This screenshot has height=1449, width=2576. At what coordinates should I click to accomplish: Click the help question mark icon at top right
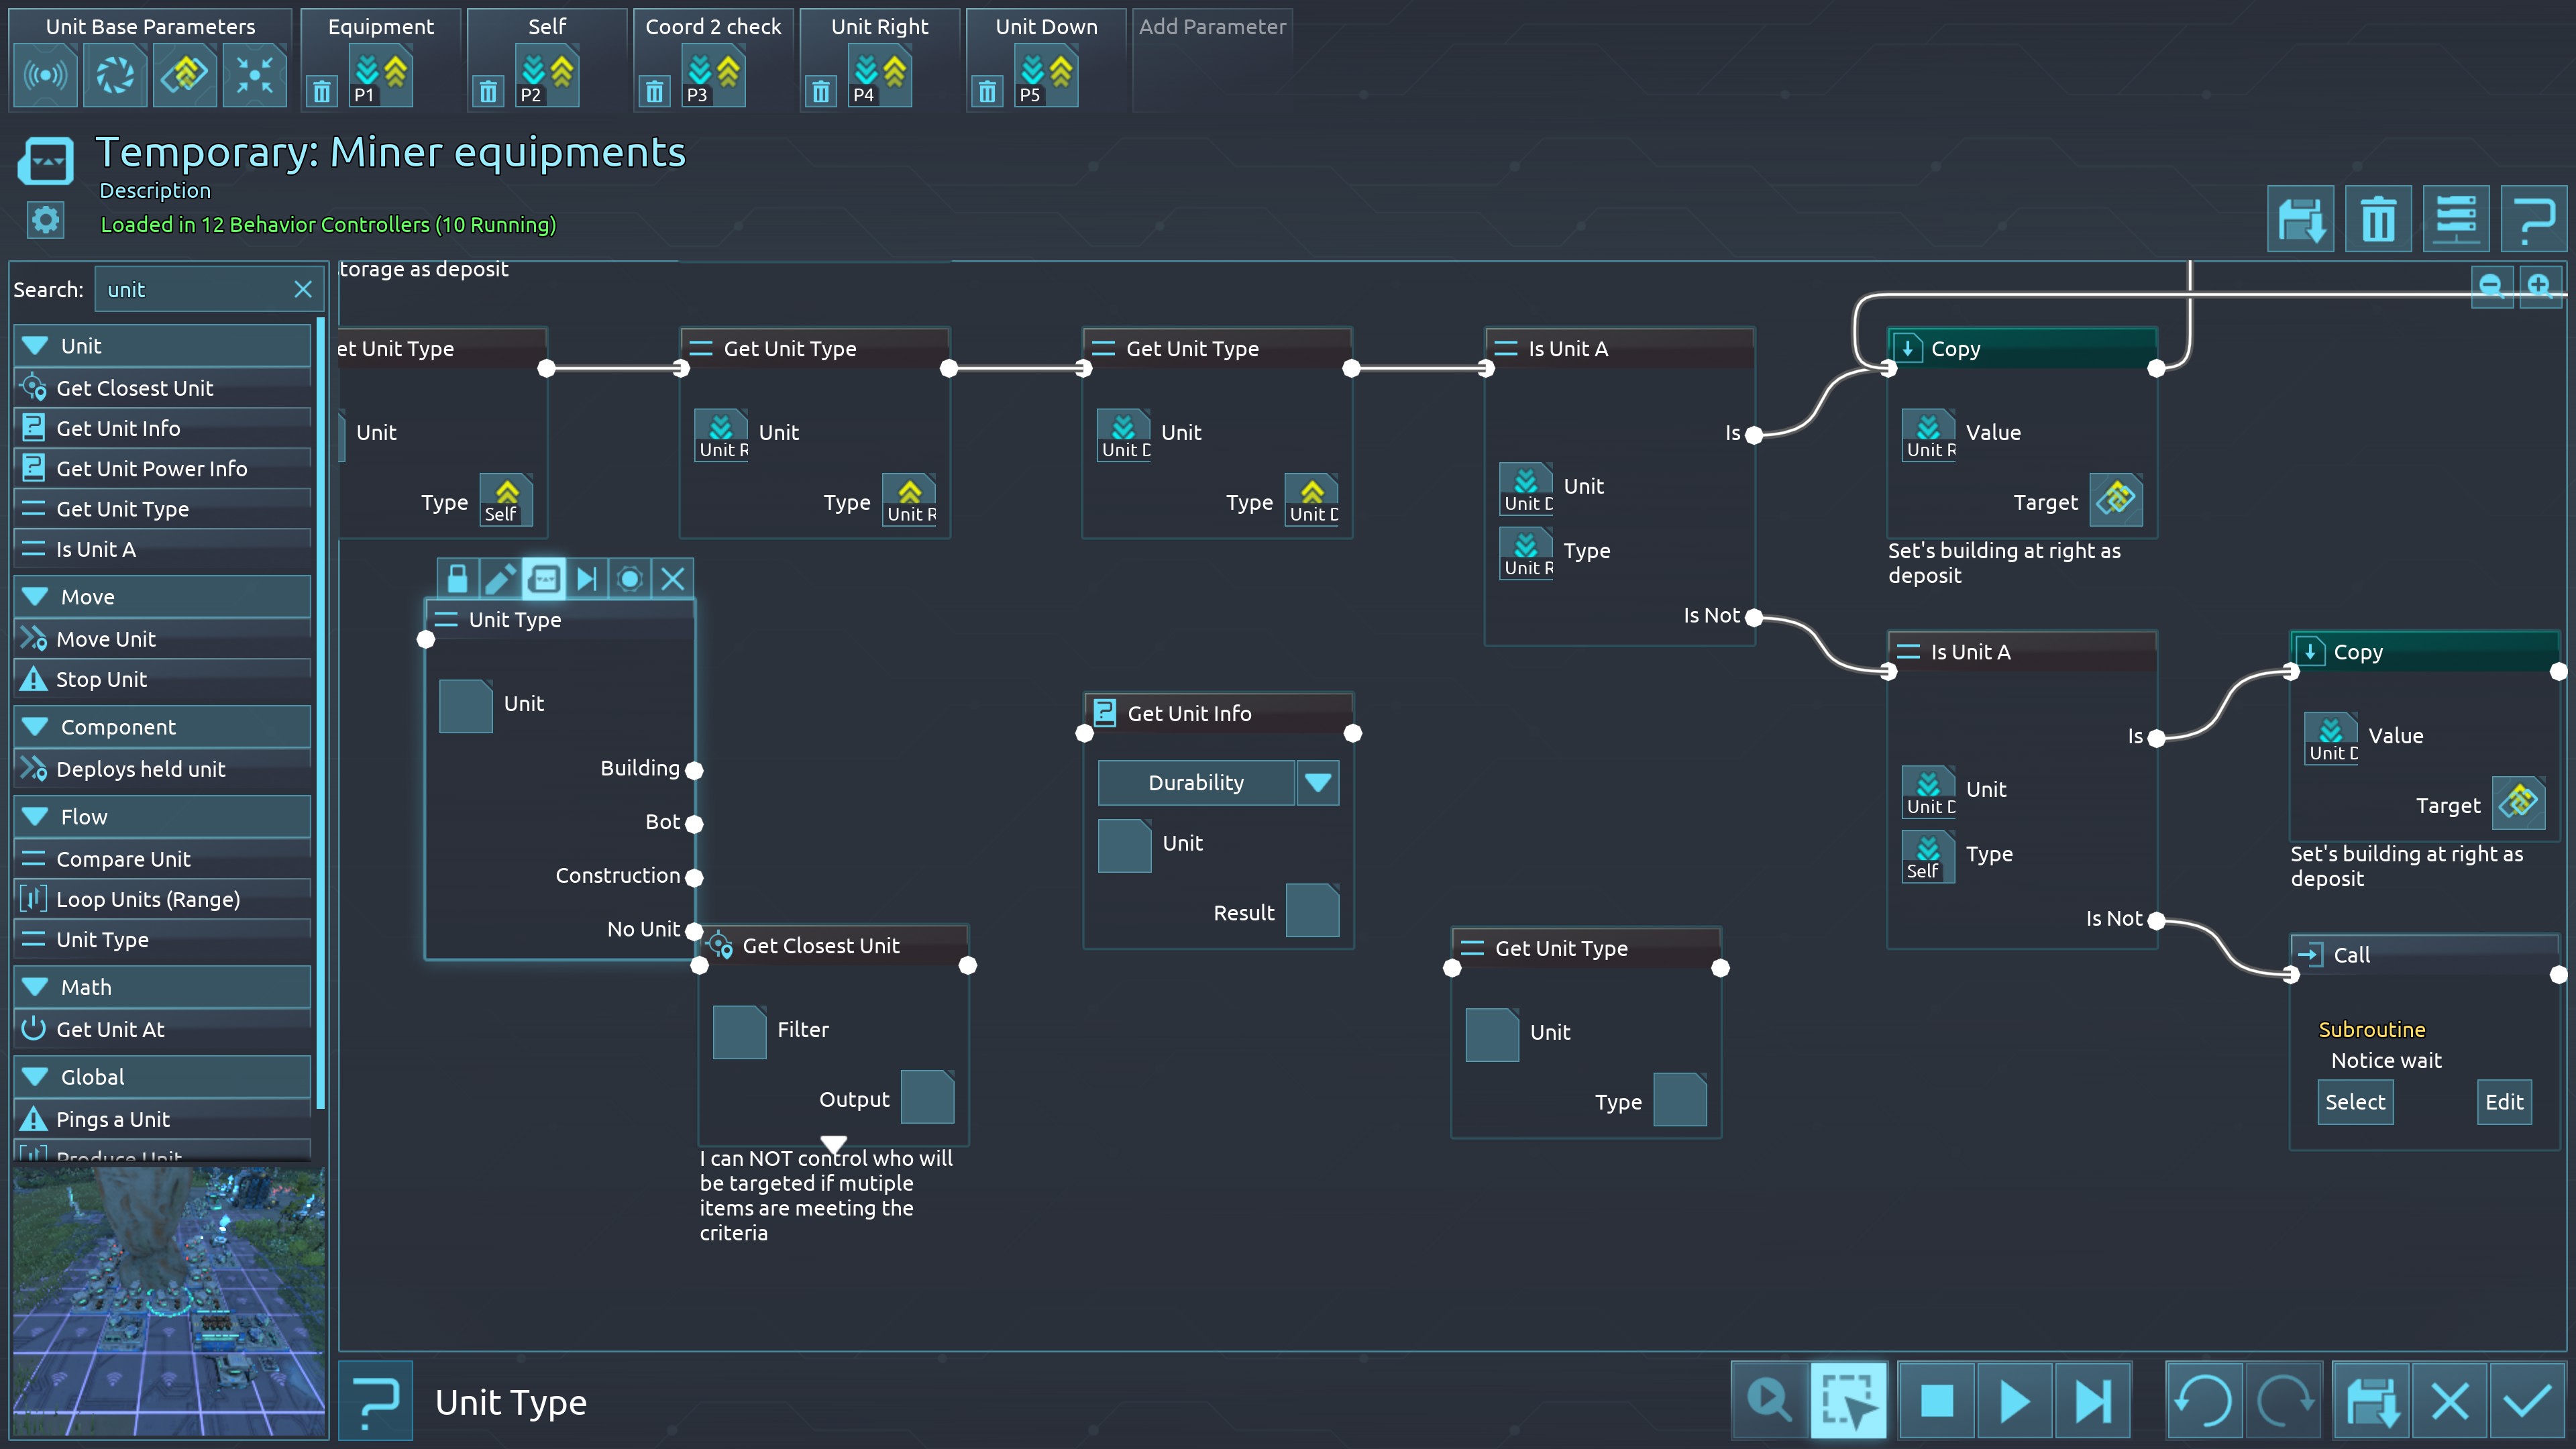tap(2533, 219)
